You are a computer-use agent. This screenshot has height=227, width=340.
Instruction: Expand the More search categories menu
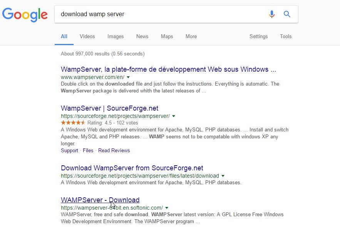191,36
